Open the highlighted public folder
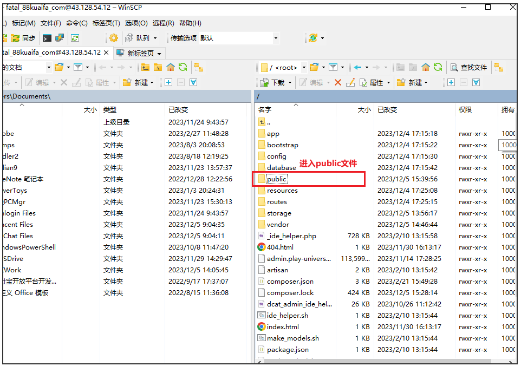Viewport: 521px width, 366px height. (x=278, y=179)
